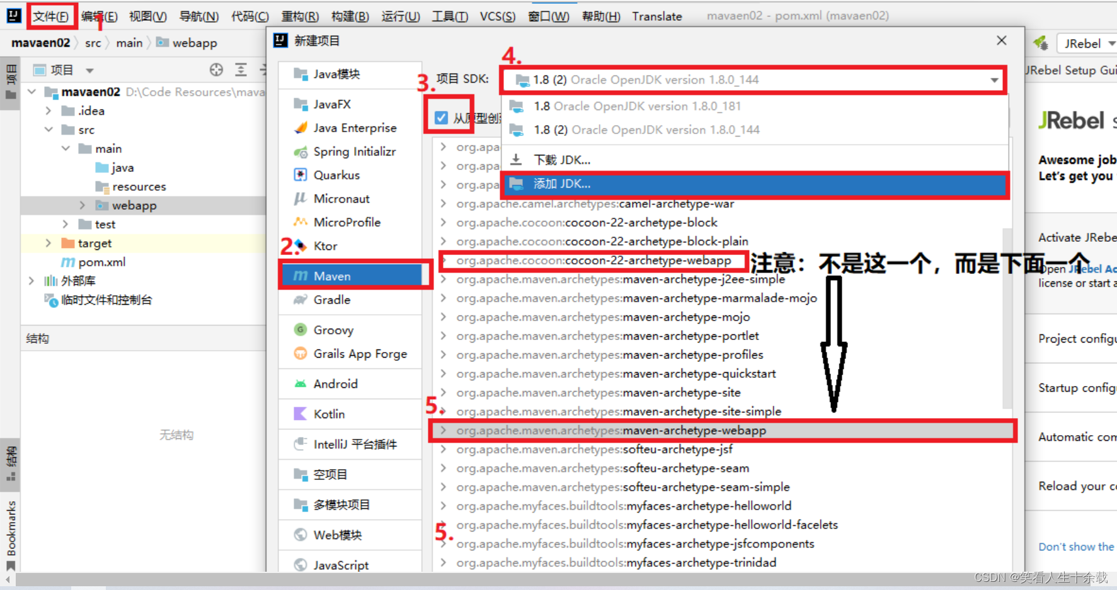Select the Maven project type icon
The height and width of the screenshot is (590, 1117).
click(x=301, y=276)
